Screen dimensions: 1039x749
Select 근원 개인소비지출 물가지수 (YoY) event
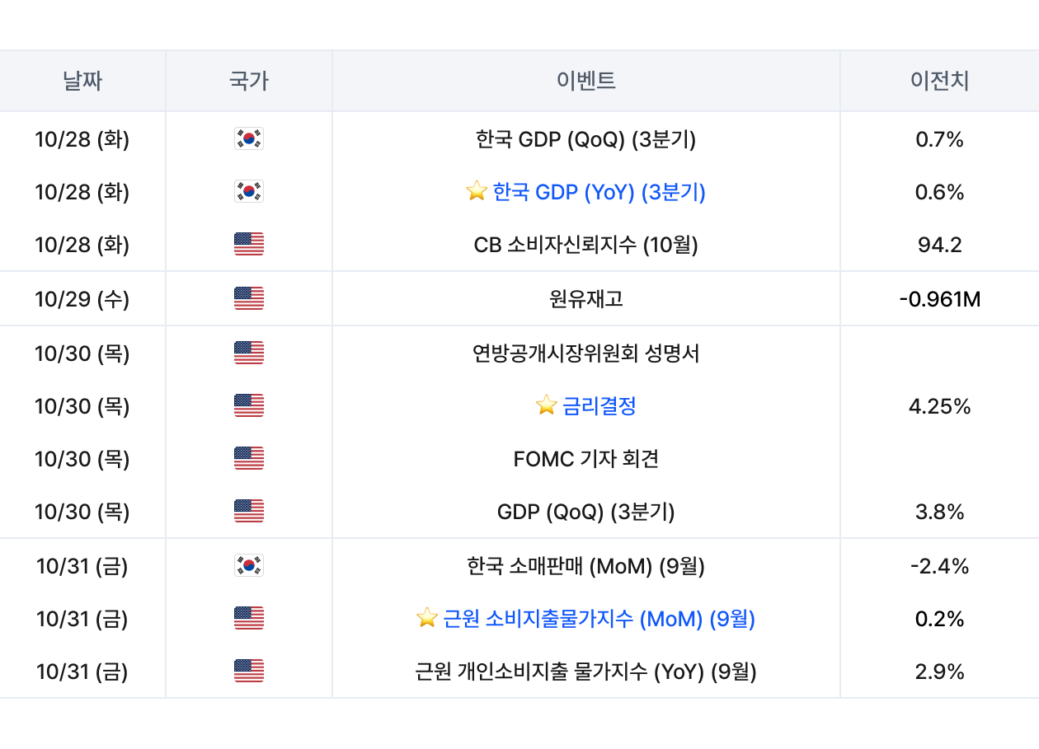tap(585, 672)
